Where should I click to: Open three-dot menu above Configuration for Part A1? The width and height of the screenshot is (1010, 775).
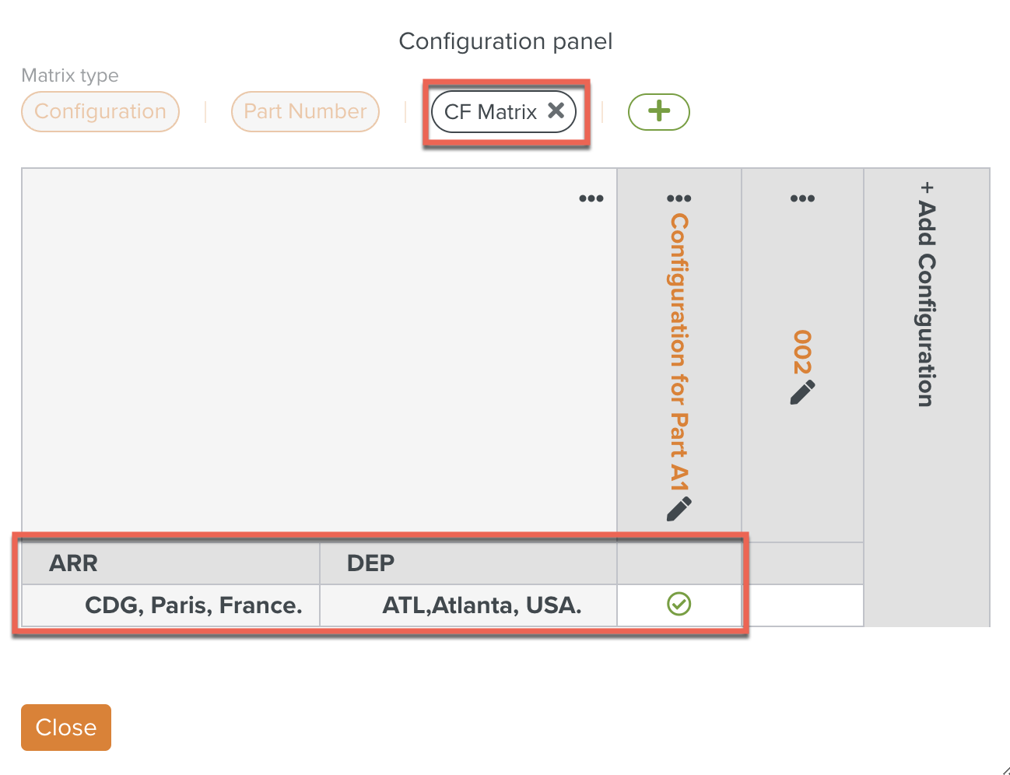coord(679,198)
